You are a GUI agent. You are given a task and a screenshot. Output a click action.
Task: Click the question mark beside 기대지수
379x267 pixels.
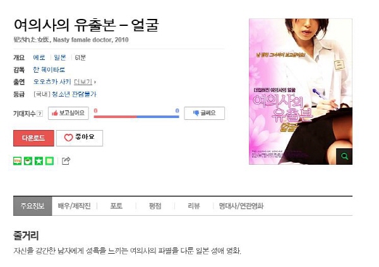[x=40, y=114]
